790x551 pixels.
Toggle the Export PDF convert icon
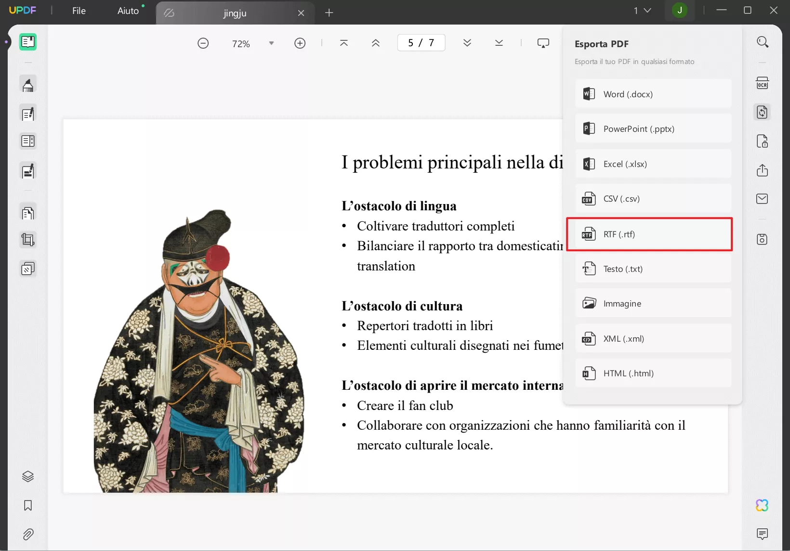(x=762, y=112)
